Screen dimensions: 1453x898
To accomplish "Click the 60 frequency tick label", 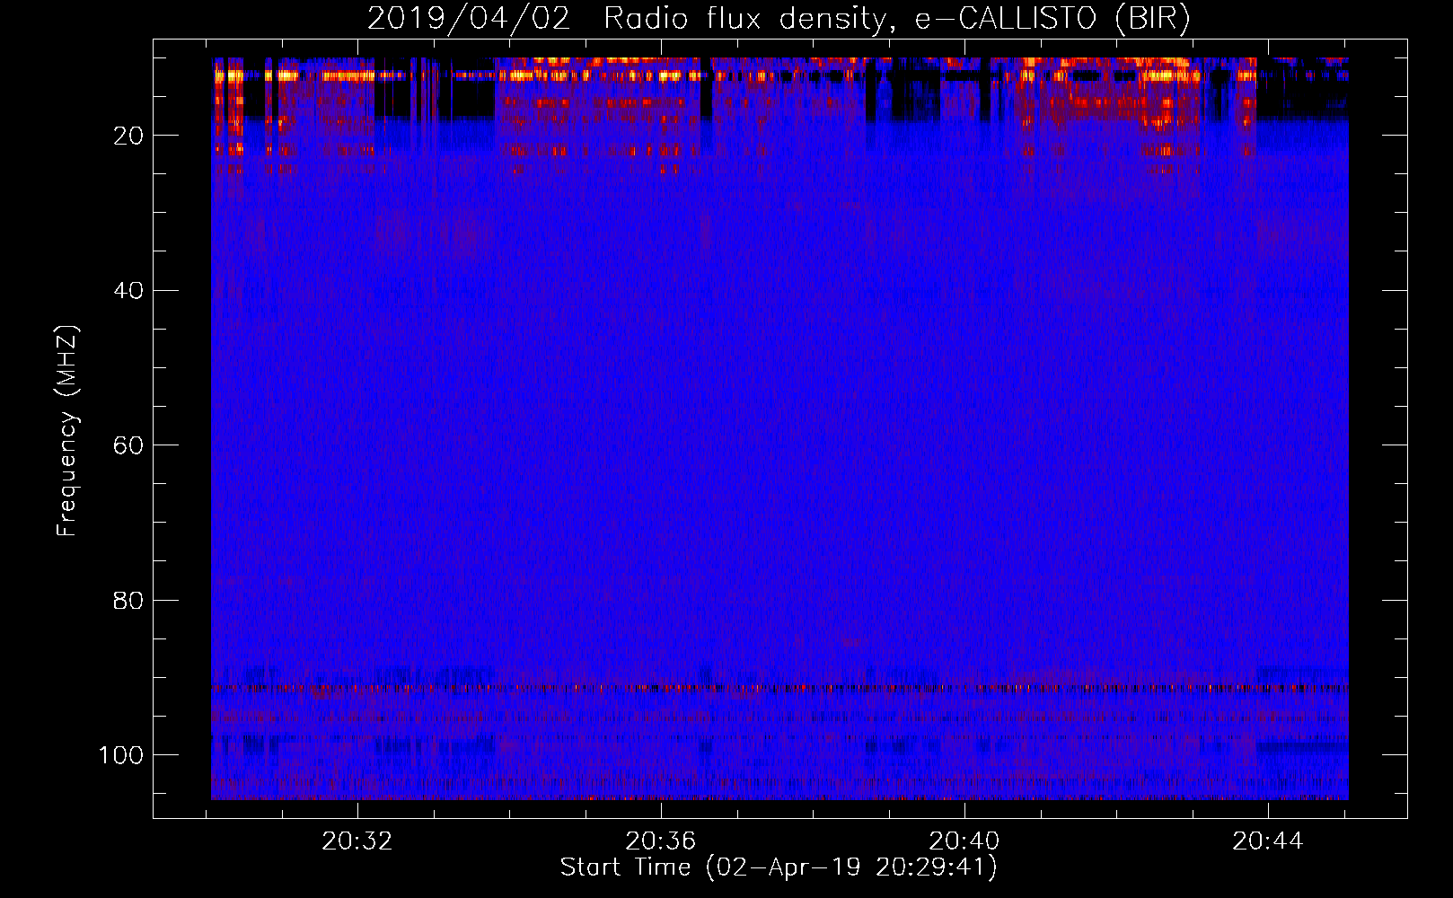I will [x=128, y=446].
